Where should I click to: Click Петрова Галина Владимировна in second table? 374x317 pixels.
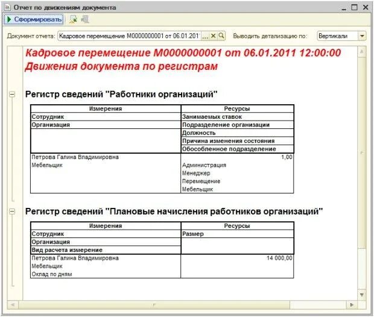[x=75, y=258]
